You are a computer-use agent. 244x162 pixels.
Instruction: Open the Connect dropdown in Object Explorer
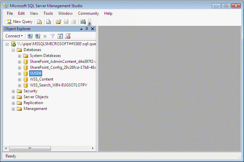tap(14, 36)
